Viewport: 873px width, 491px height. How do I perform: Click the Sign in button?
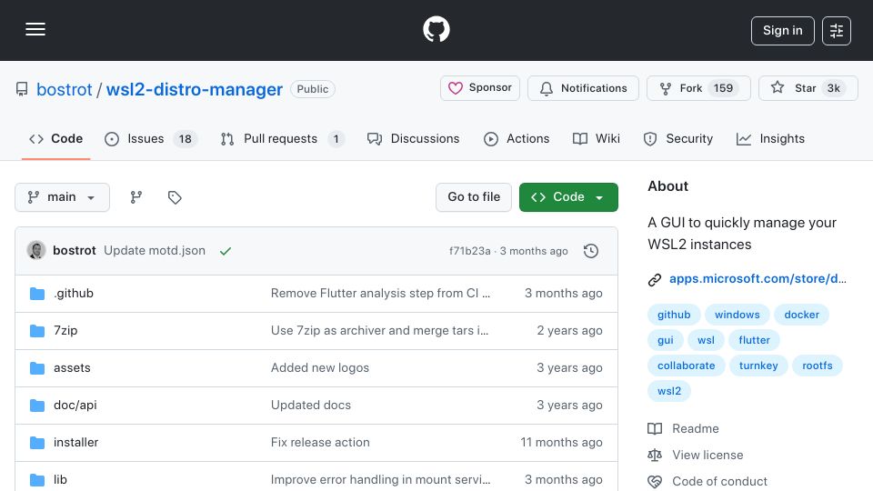coord(782,31)
